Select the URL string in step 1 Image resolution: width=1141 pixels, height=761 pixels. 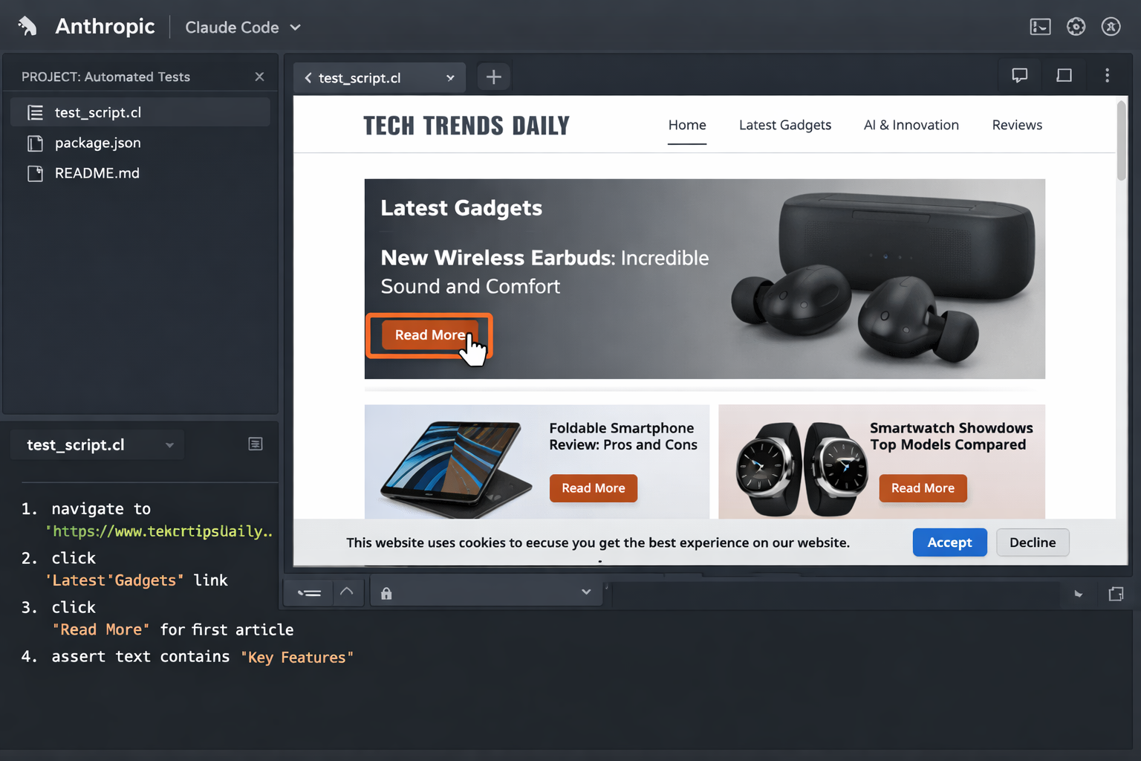159,531
